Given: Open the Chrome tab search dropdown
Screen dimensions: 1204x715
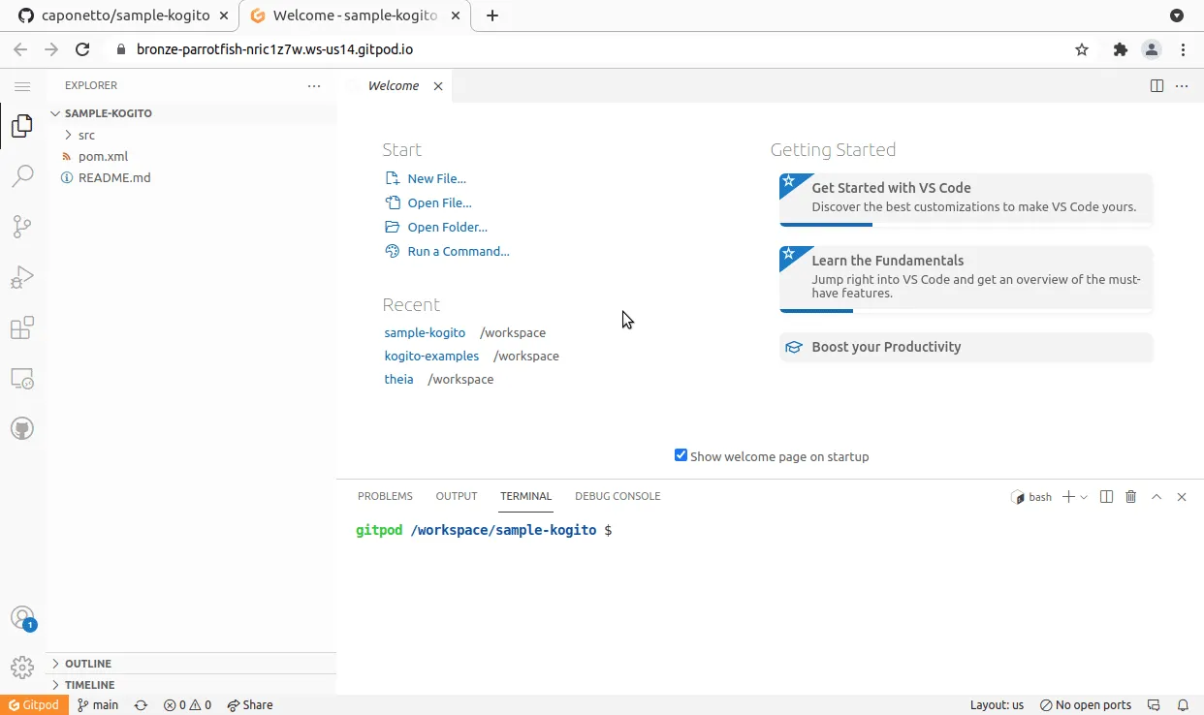Looking at the screenshot, I should click(x=1177, y=16).
